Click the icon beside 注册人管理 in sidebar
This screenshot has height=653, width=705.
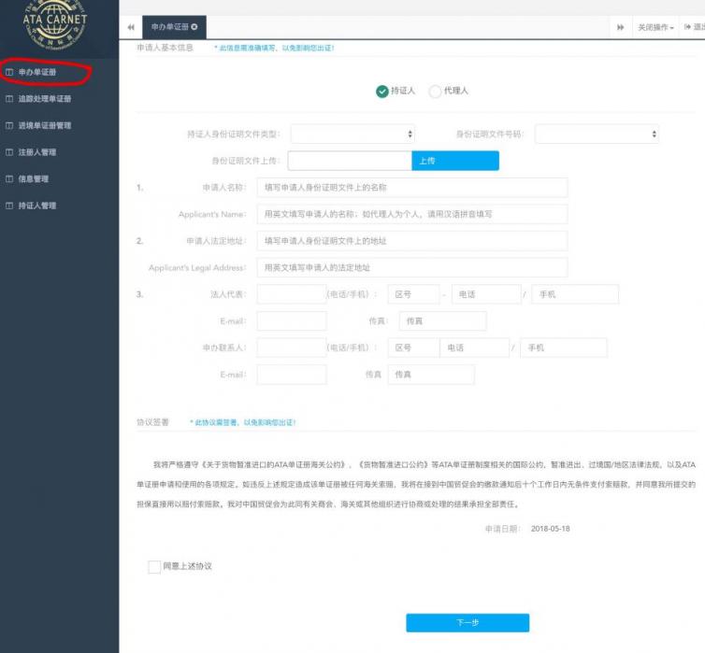[9, 152]
